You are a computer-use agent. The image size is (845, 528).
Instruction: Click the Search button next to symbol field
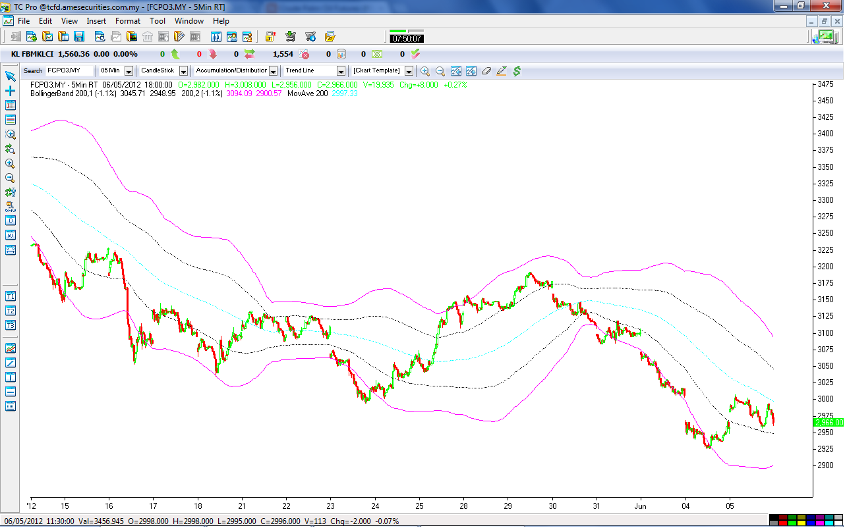point(32,70)
